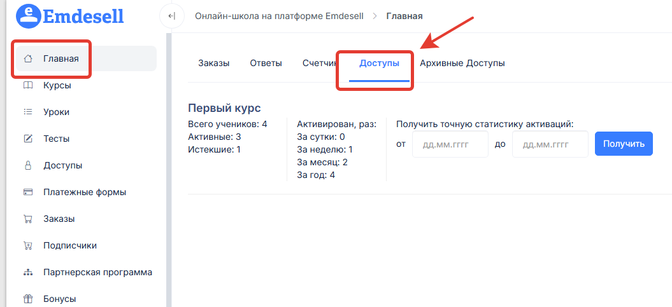The width and height of the screenshot is (672, 307).
Task: Click the list icon beside Уроки
Action: coord(27,112)
